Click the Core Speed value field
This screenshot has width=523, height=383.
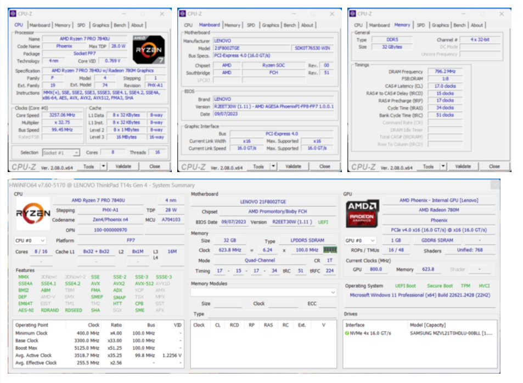pyautogui.click(x=62, y=115)
